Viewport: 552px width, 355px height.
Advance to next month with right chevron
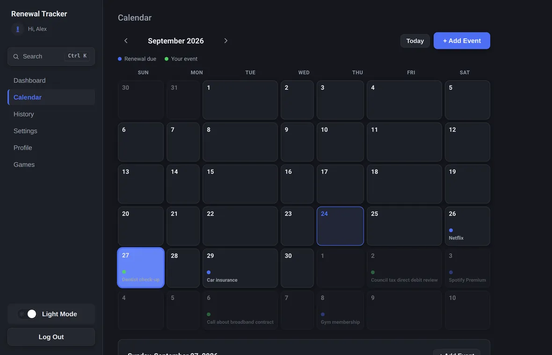click(x=225, y=41)
